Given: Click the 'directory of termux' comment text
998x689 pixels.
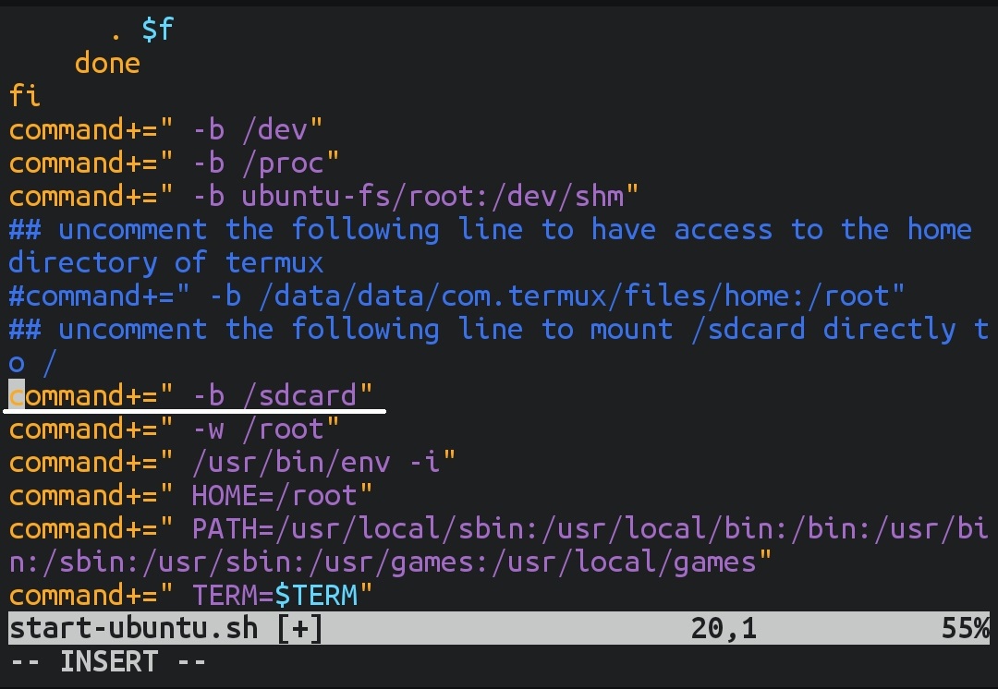Looking at the screenshot, I should (x=166, y=262).
